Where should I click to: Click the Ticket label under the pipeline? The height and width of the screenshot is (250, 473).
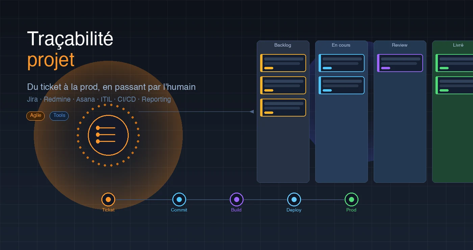click(108, 210)
